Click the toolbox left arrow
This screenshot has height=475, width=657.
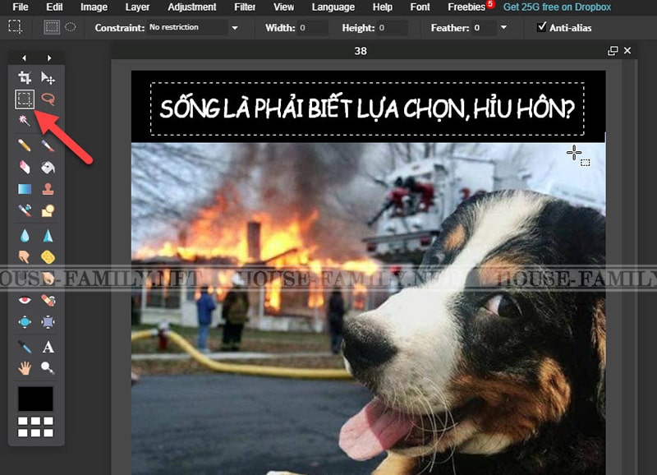(24, 58)
